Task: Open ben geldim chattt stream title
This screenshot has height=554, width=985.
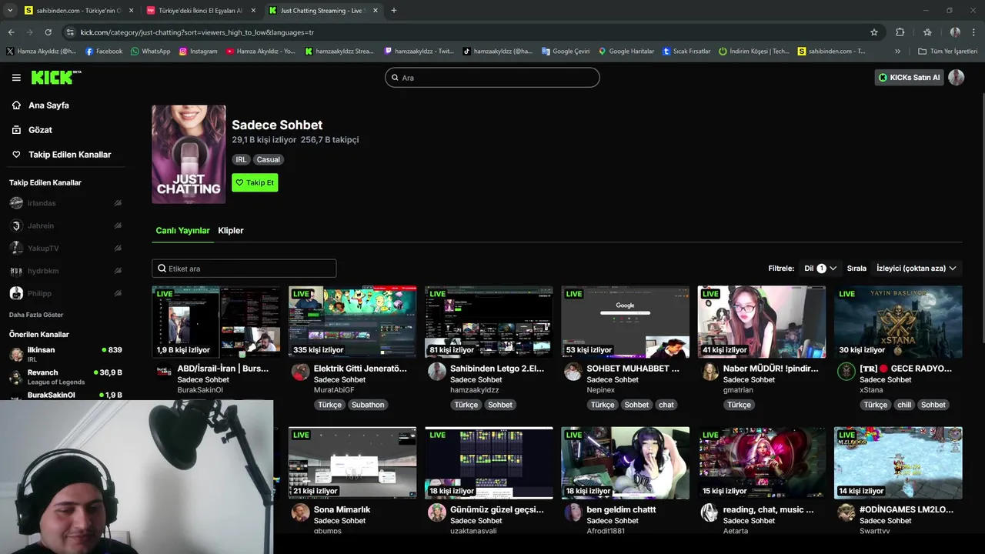Action: coord(622,509)
